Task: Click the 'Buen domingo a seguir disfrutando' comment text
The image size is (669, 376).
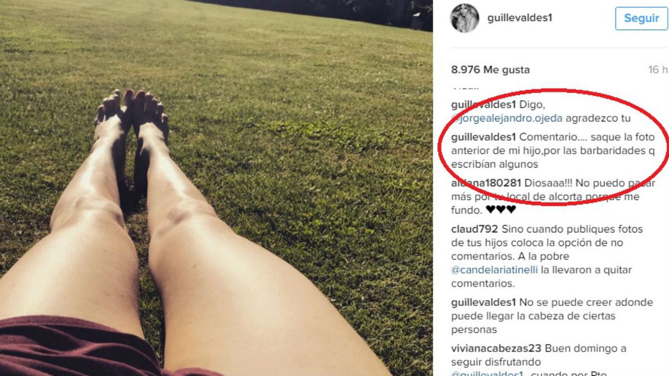Action: coord(538,355)
